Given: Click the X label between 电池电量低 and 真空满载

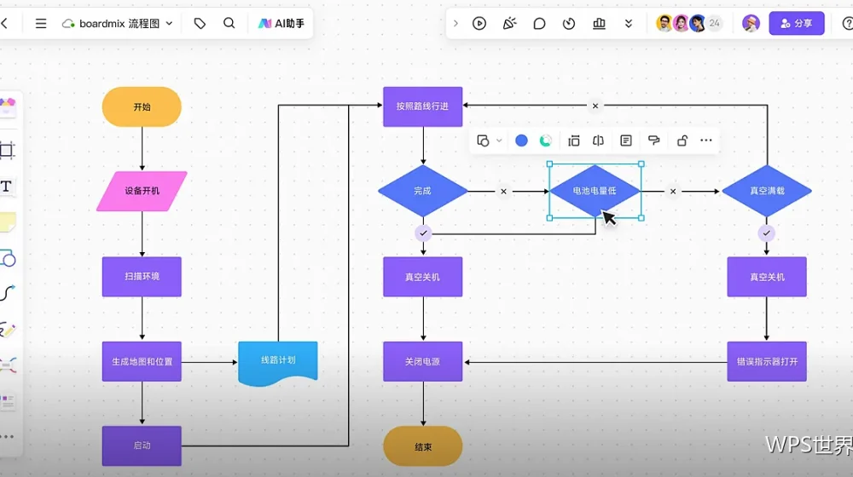Looking at the screenshot, I should [673, 192].
